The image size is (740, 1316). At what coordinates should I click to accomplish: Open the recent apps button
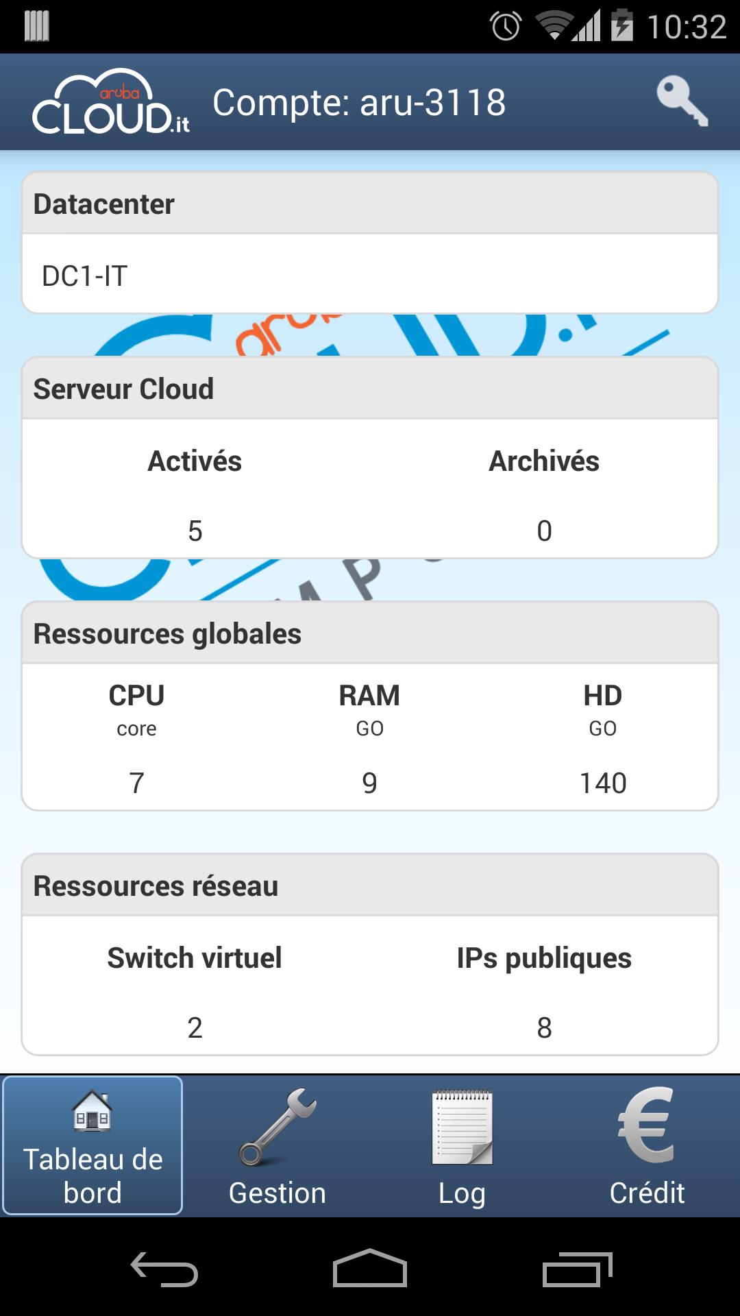[x=577, y=1269]
